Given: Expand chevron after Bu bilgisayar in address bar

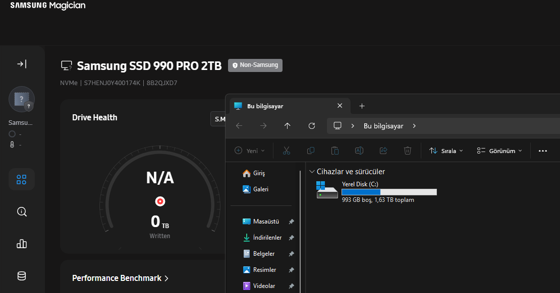Looking at the screenshot, I should [414, 126].
